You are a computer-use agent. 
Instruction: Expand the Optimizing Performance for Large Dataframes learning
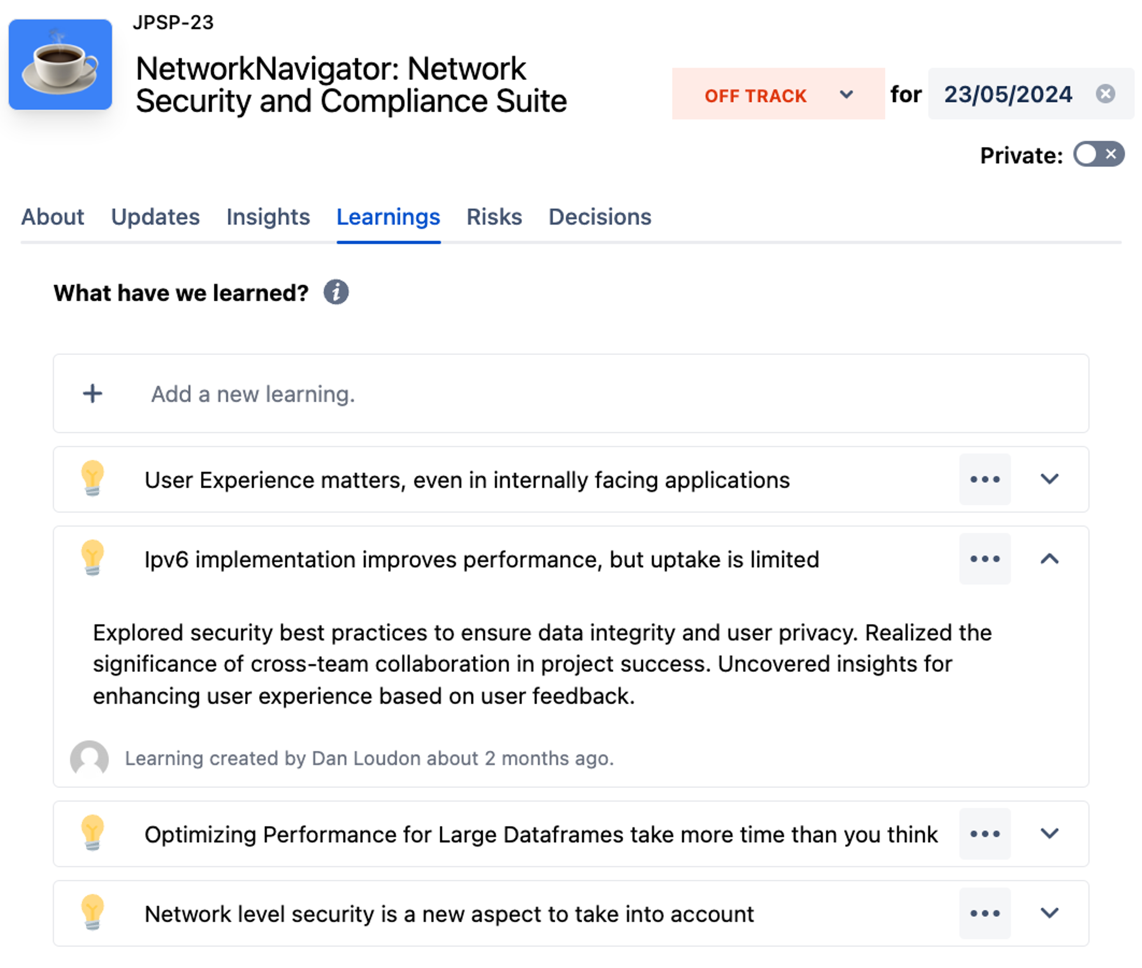click(1049, 834)
